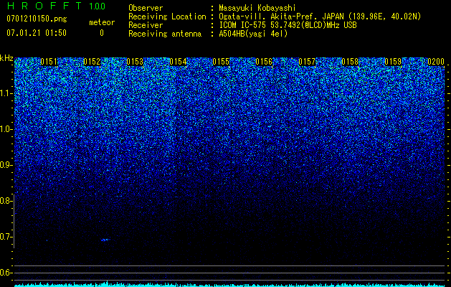The image size is (451, 287).
Task: Click the 0158 time marker
Action: [350, 62]
